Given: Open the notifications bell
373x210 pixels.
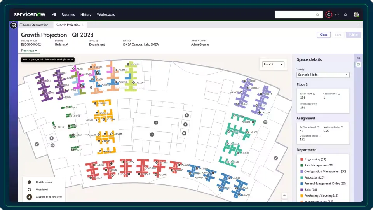Looking at the screenshot, I should coord(345,14).
